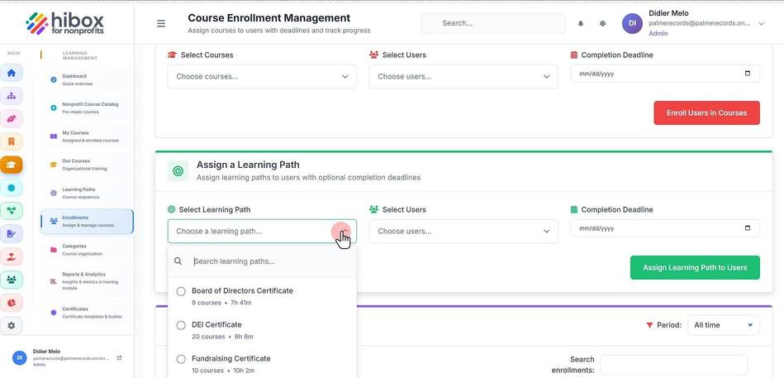The height and width of the screenshot is (378, 784).
Task: Click the Course Enrollment Management heading
Action: pos(269,18)
